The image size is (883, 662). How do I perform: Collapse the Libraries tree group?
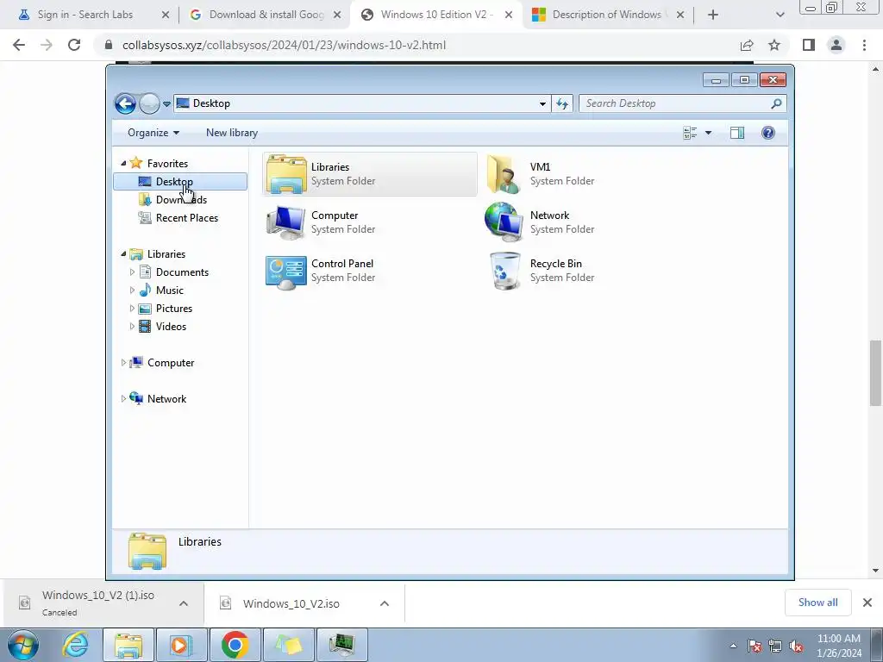pos(123,254)
